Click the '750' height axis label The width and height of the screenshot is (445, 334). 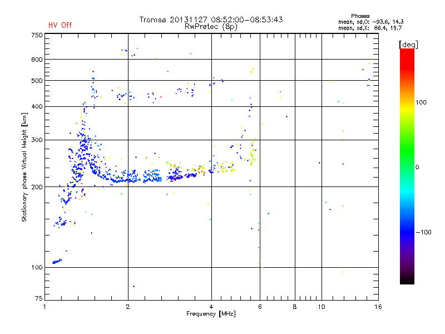point(37,35)
